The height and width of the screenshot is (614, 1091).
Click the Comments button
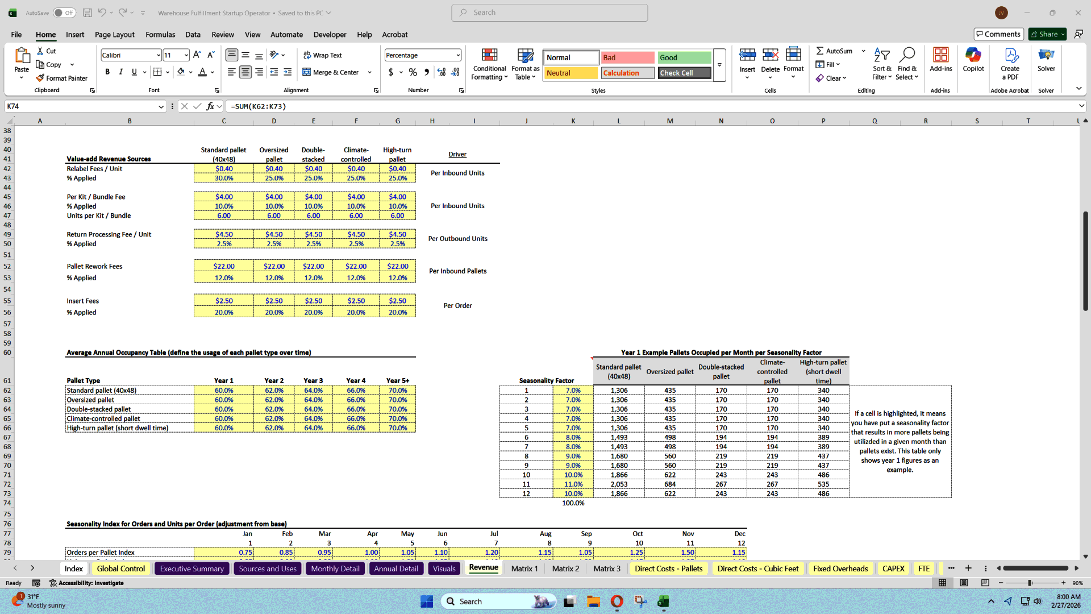998,34
